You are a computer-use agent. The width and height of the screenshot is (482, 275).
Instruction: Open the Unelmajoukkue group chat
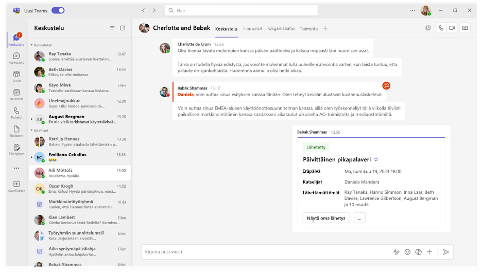80,103
